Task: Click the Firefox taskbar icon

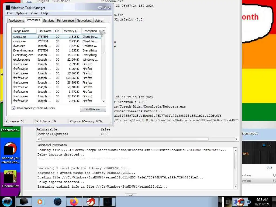Action: click(74, 202)
